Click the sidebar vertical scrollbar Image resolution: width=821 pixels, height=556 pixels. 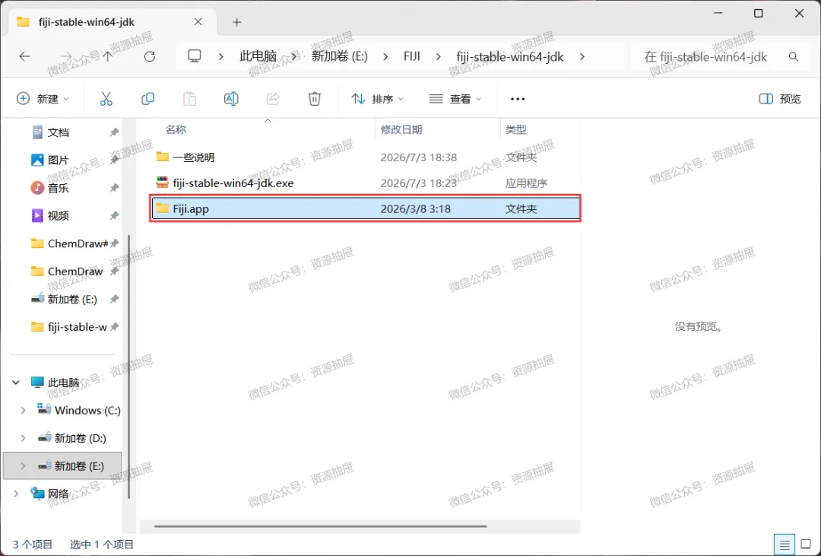coord(128,367)
